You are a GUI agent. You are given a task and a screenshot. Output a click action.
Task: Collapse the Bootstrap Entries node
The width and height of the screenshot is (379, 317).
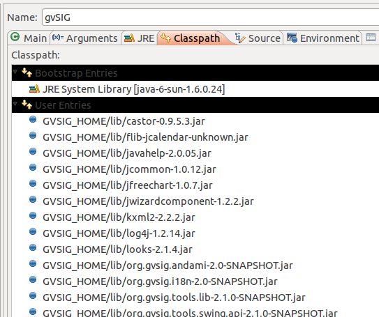coord(15,72)
